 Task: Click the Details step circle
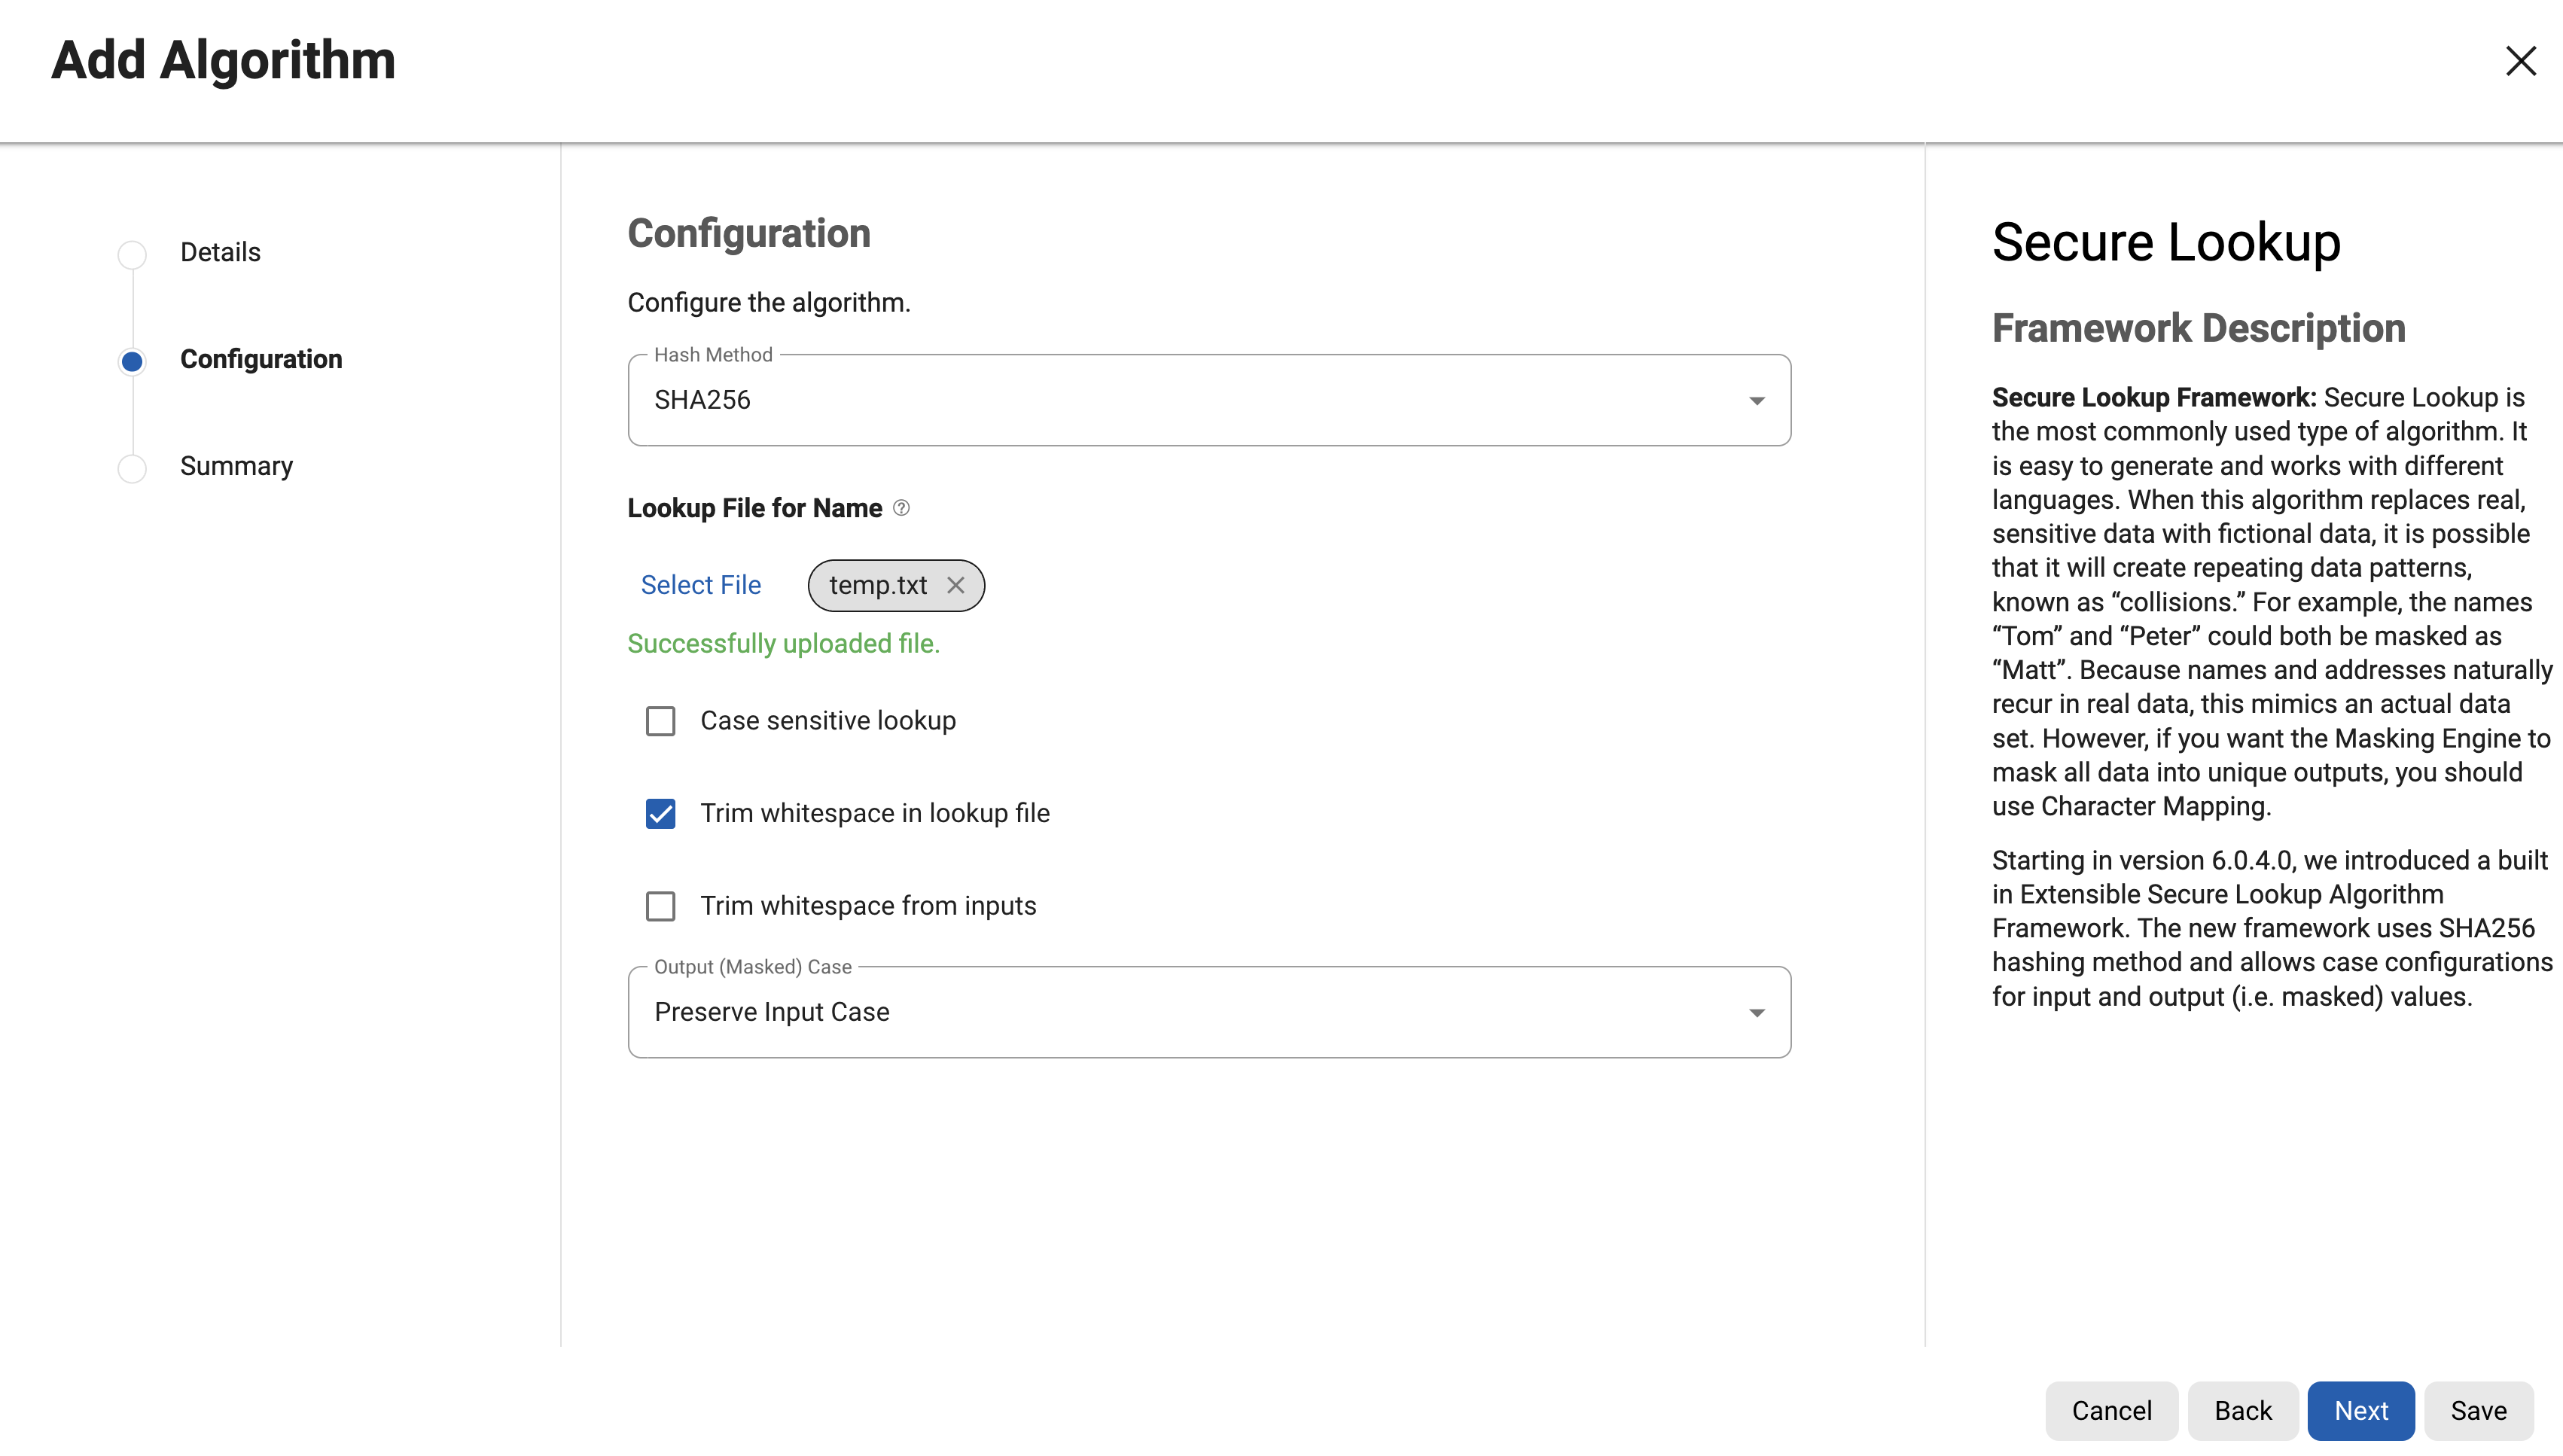point(132,254)
